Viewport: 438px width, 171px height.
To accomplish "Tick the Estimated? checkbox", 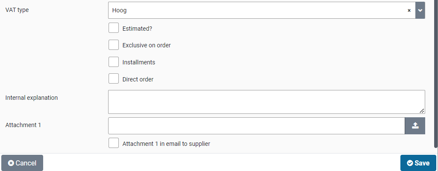I will [x=114, y=28].
